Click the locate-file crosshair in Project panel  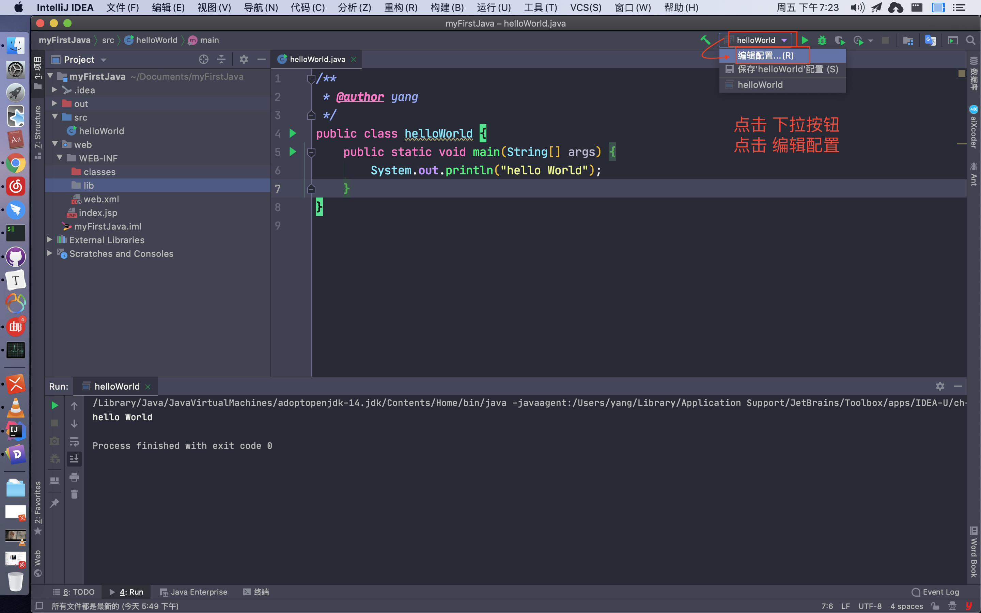[x=203, y=60]
